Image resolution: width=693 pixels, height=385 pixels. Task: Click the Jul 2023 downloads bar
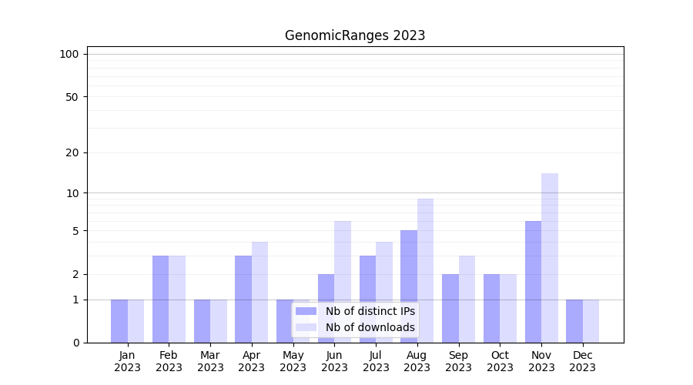[x=384, y=292]
